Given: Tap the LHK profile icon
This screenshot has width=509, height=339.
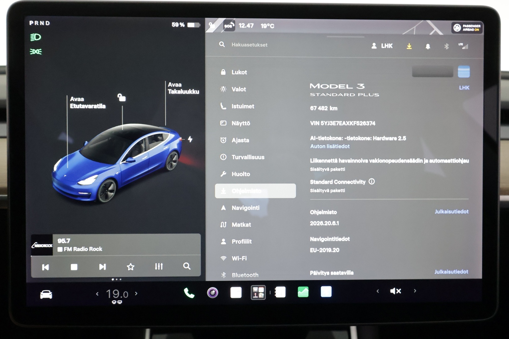Looking at the screenshot, I should pos(382,46).
